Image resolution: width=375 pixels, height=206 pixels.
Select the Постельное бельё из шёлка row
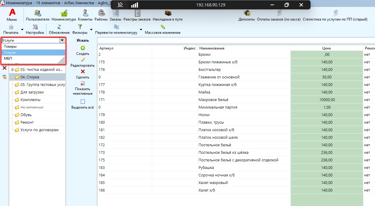[236, 153]
